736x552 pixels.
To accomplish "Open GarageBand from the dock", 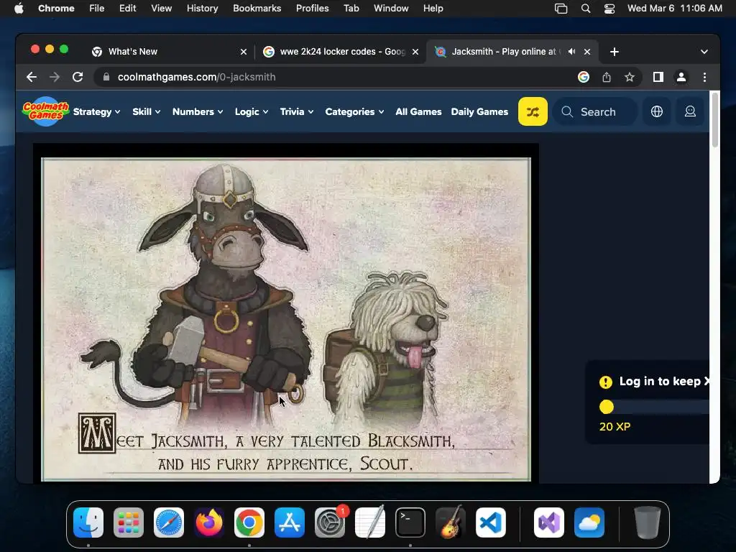I will (x=451, y=523).
